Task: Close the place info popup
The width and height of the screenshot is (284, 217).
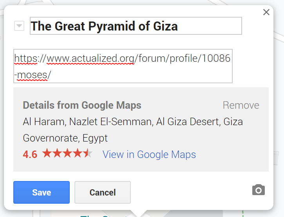Action: [x=266, y=12]
